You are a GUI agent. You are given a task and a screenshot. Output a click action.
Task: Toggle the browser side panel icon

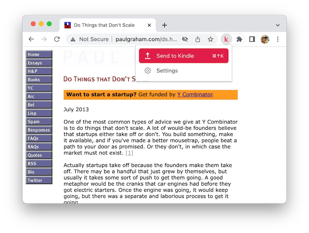pos(252,39)
